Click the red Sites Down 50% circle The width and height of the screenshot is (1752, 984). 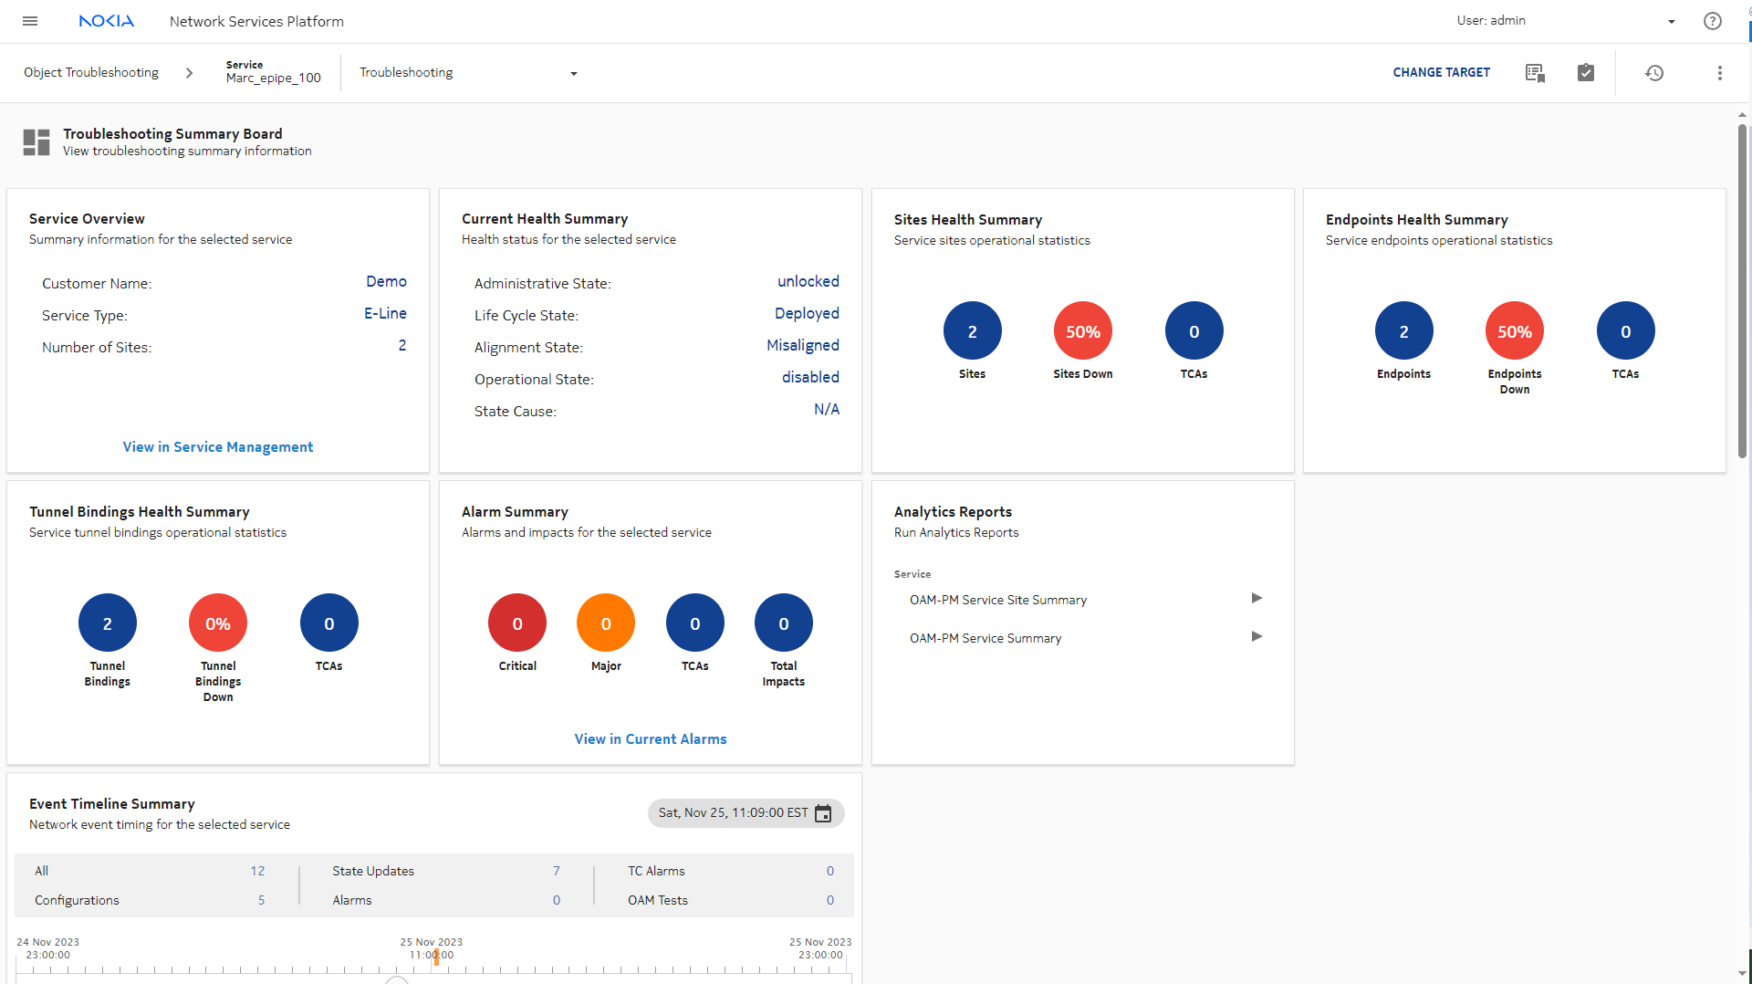coord(1082,331)
